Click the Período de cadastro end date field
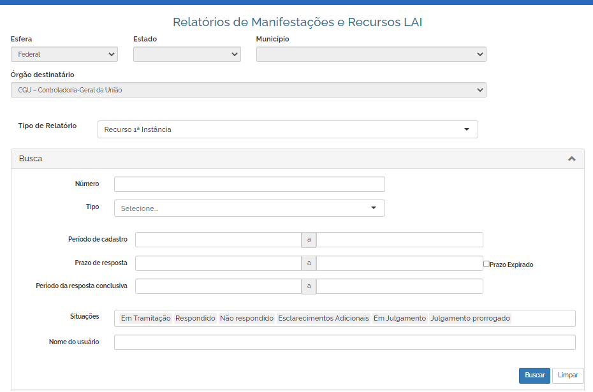 (x=399, y=240)
